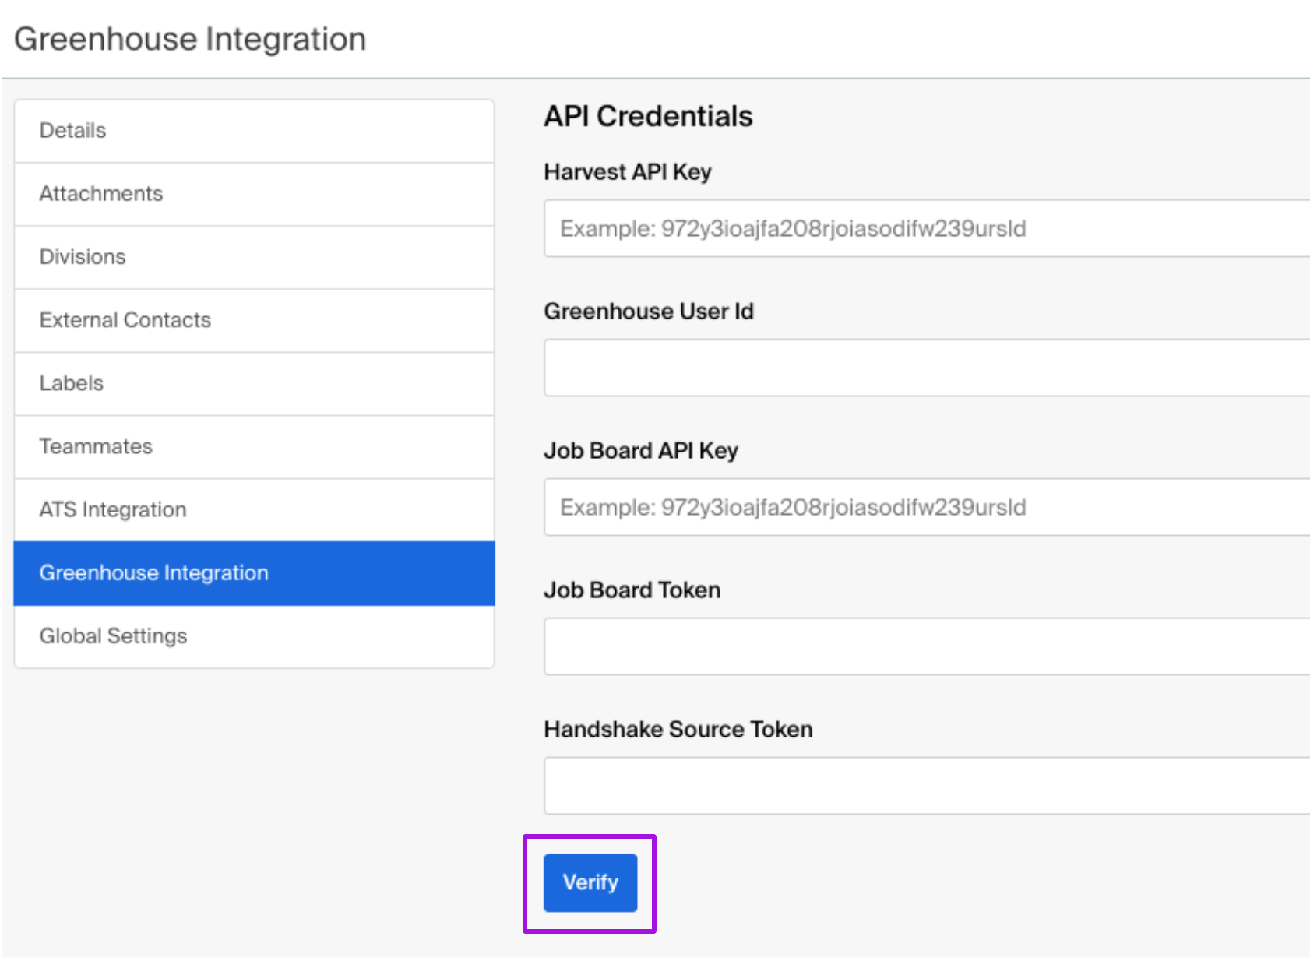Click the Verify button
The image size is (1310, 961).
[590, 882]
